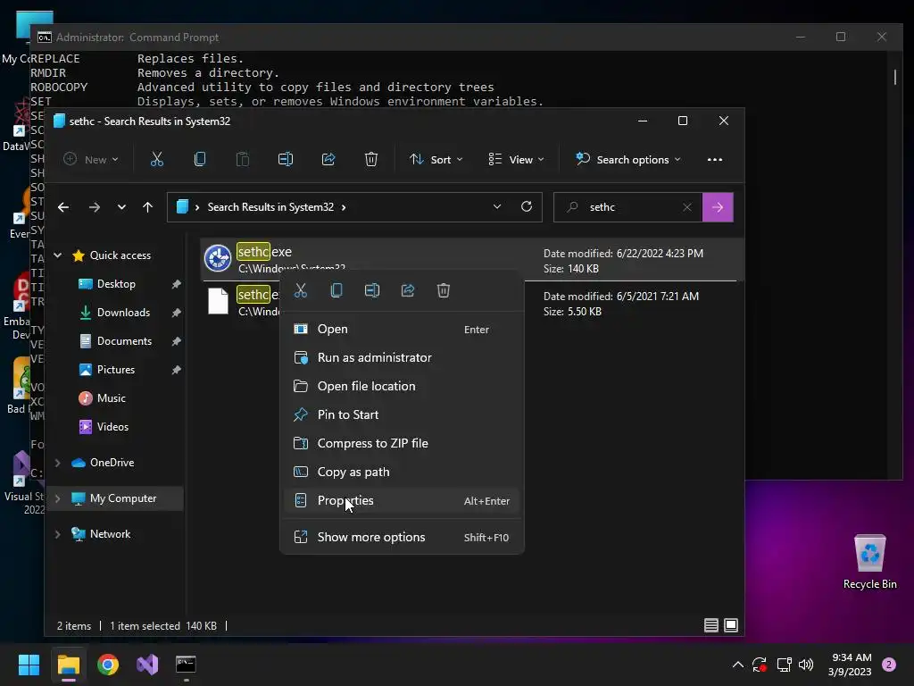Refresh the search results view

527,206
